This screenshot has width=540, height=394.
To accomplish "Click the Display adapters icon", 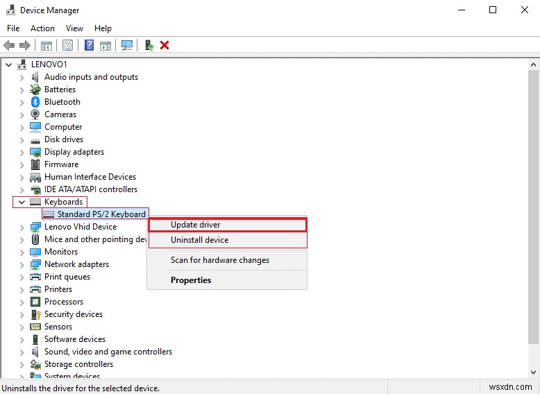I will [35, 152].
